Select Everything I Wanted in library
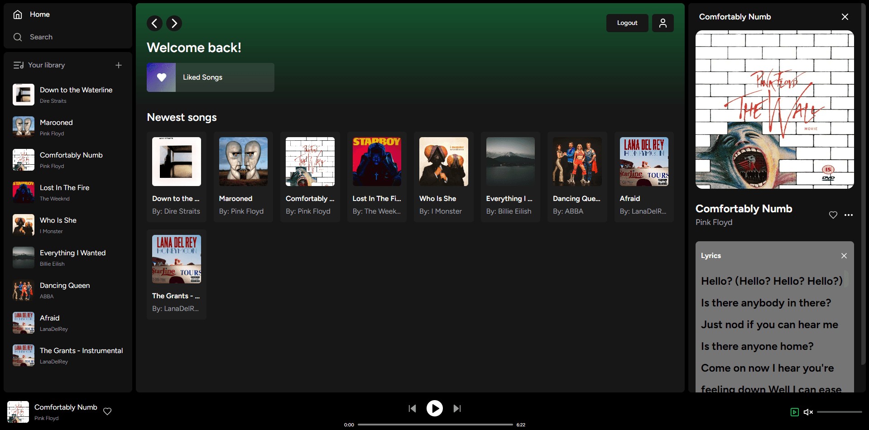Image resolution: width=869 pixels, height=430 pixels. click(68, 258)
